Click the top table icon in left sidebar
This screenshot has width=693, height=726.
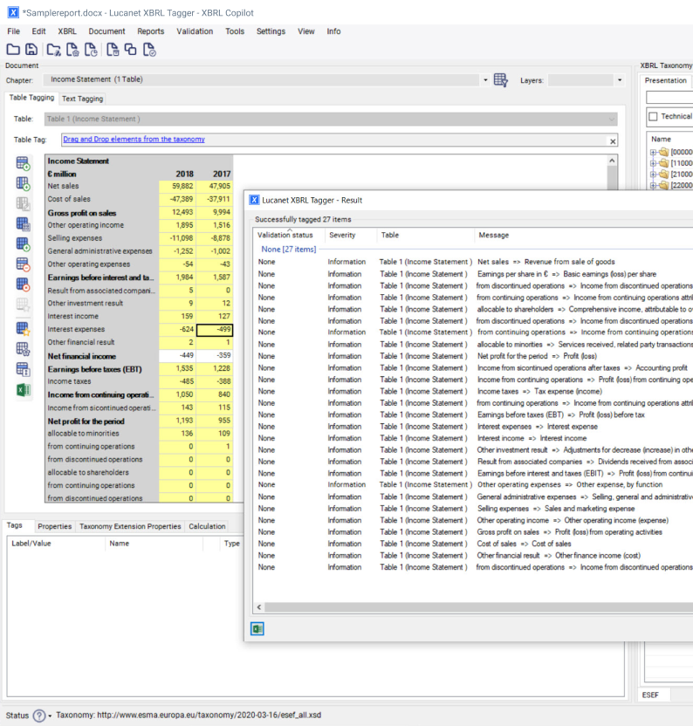coord(24,163)
